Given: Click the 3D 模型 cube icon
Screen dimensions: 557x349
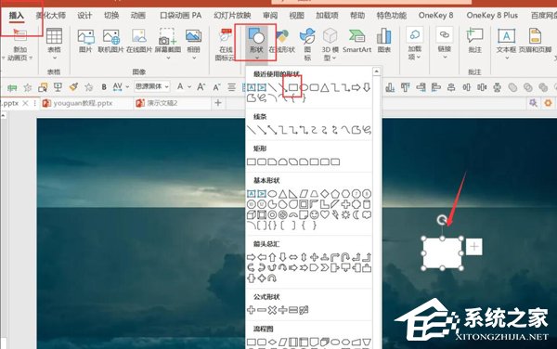Looking at the screenshot, I should pos(330,36).
